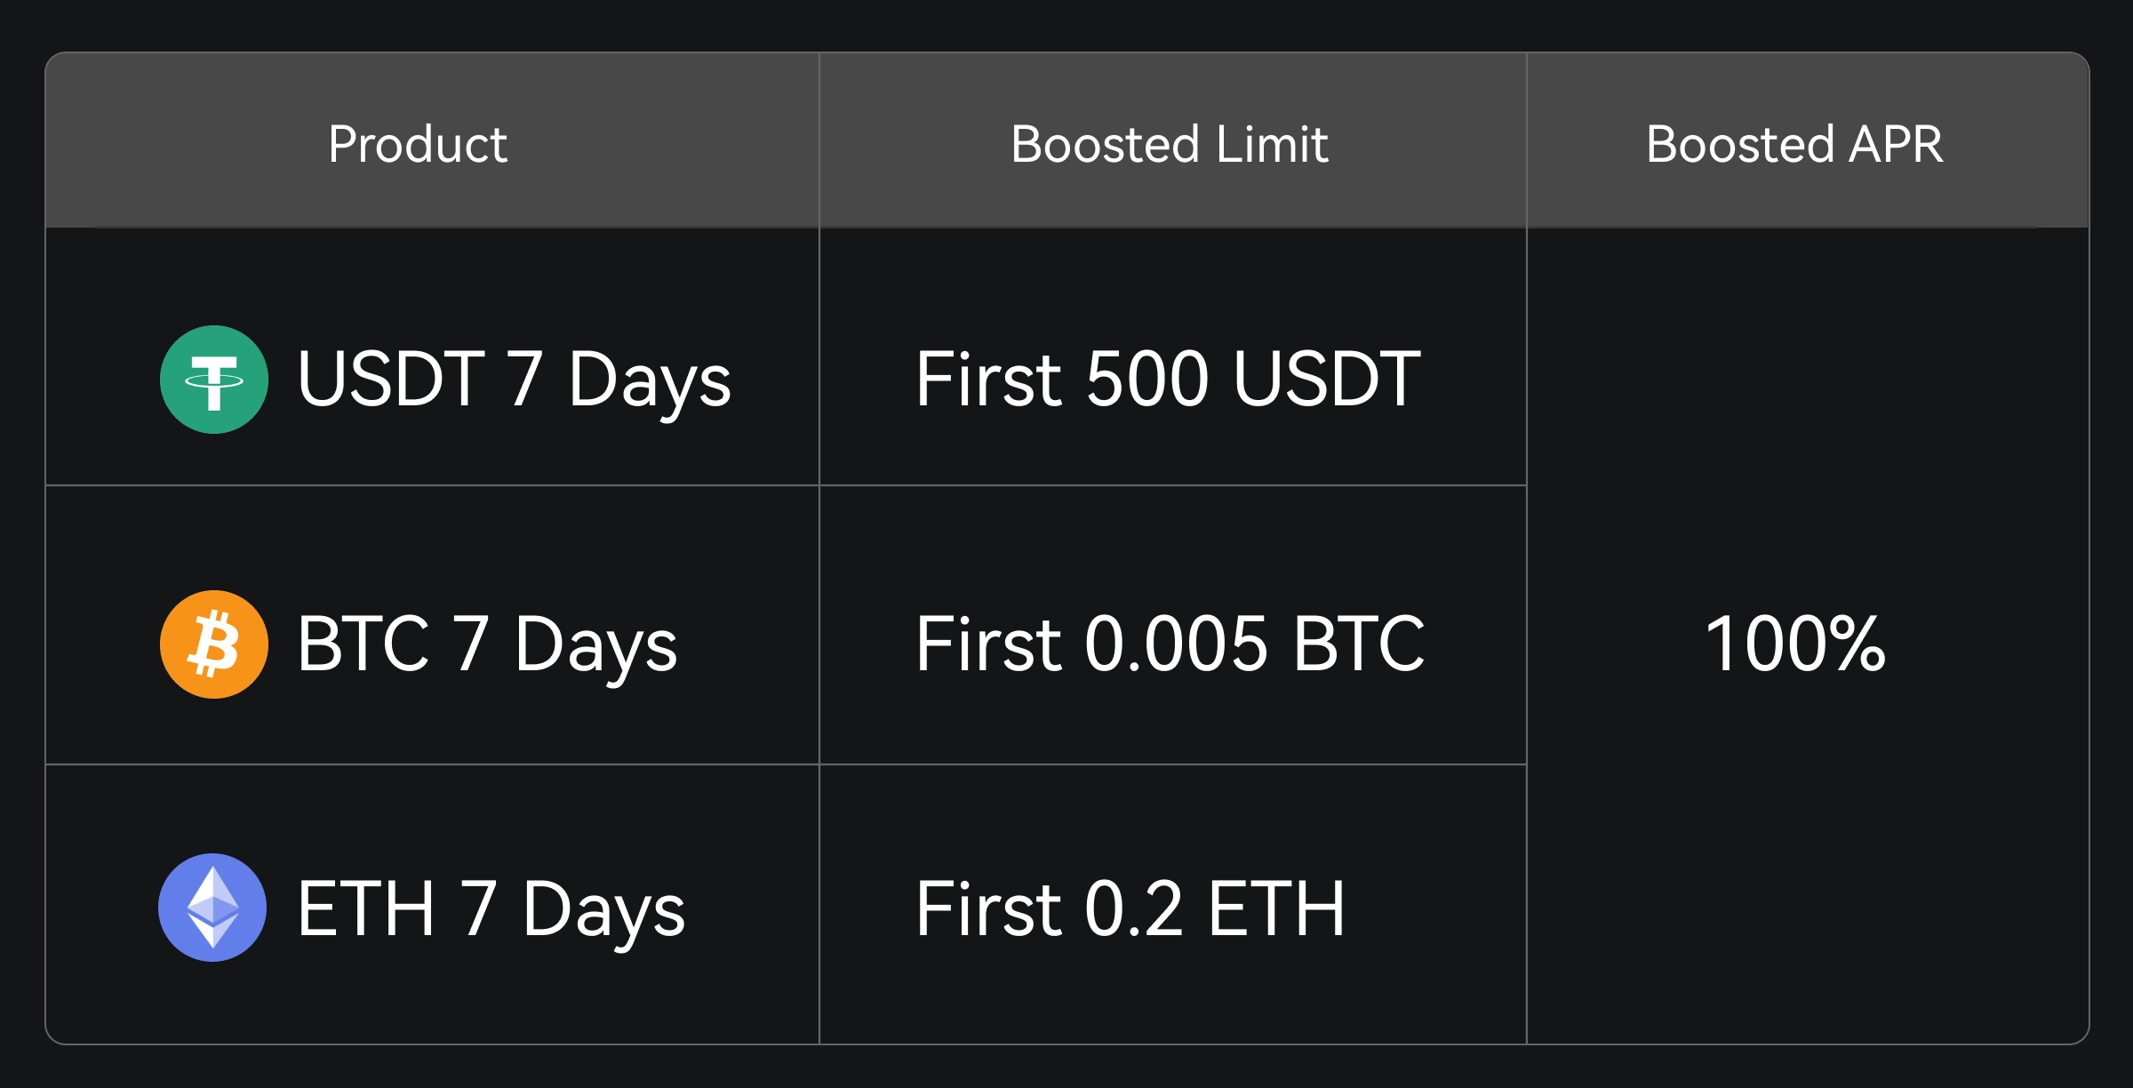Click the First 500 USDT limit text
The width and height of the screenshot is (2133, 1088).
point(1168,380)
